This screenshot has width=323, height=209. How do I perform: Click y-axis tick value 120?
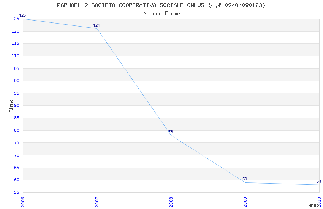tap(15, 31)
